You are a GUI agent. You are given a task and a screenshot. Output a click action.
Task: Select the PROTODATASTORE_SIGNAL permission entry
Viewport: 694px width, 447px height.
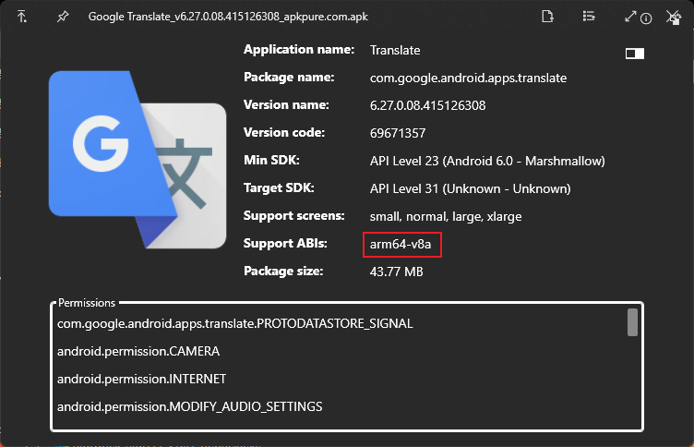tap(234, 324)
